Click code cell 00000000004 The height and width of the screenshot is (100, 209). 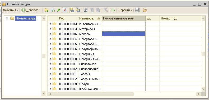[x=68, y=39]
